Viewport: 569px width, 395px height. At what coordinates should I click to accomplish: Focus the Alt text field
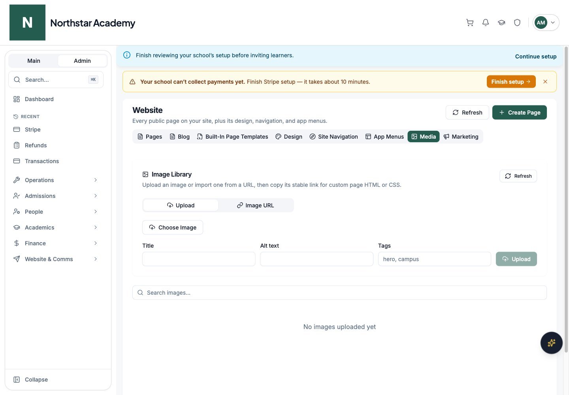(317, 259)
